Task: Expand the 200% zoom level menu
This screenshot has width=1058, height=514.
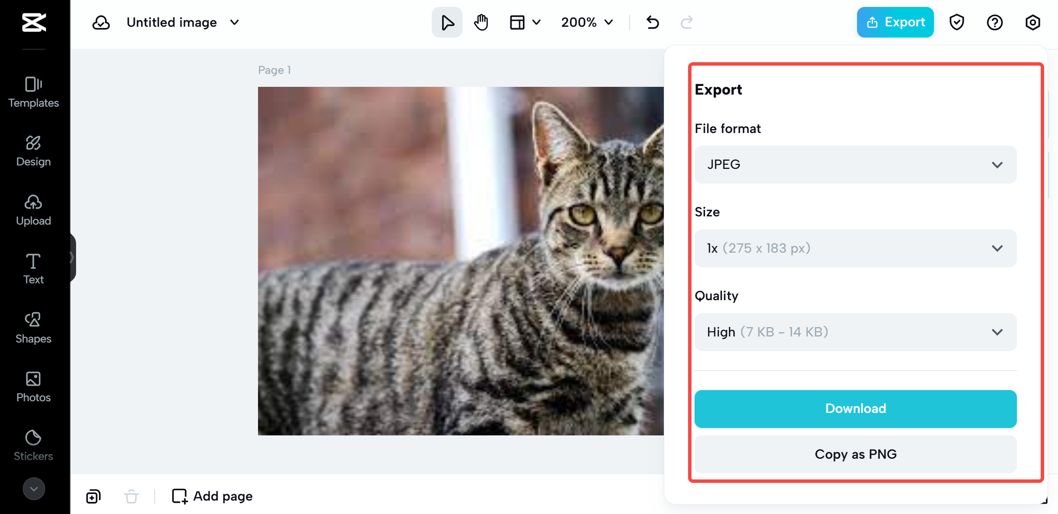Action: click(x=586, y=22)
